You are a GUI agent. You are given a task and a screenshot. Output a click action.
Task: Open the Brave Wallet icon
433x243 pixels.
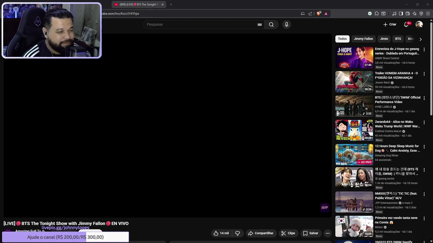[408, 13]
